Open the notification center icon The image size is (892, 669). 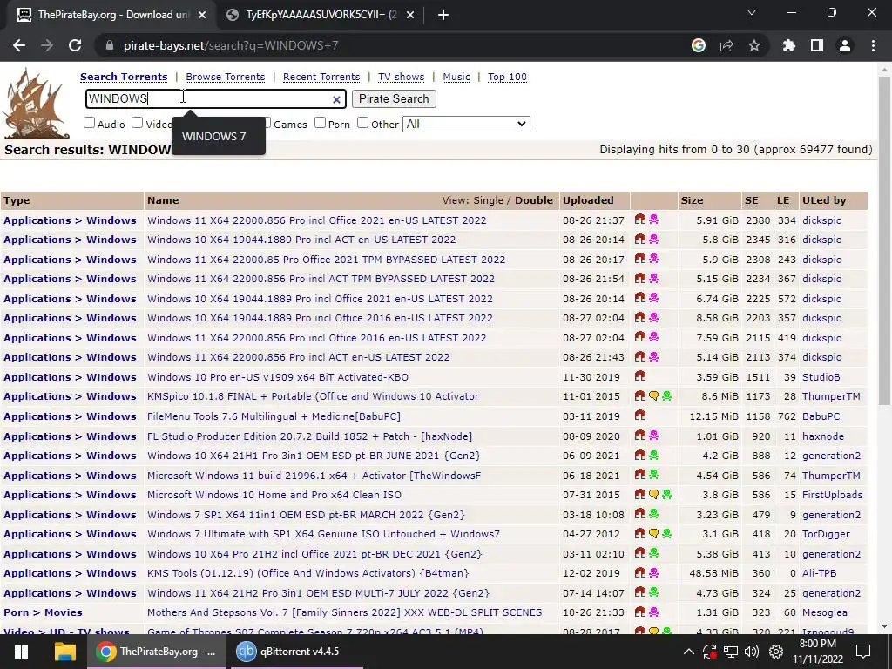tap(863, 652)
